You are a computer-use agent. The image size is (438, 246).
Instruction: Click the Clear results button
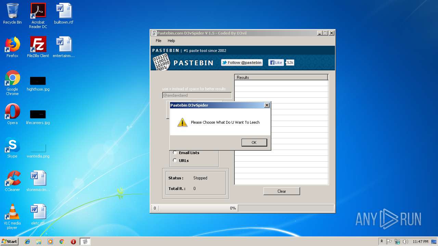coord(282,191)
